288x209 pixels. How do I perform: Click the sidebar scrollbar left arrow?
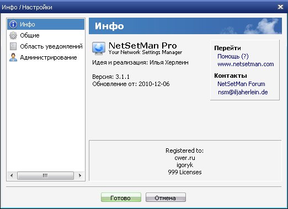[12, 175]
